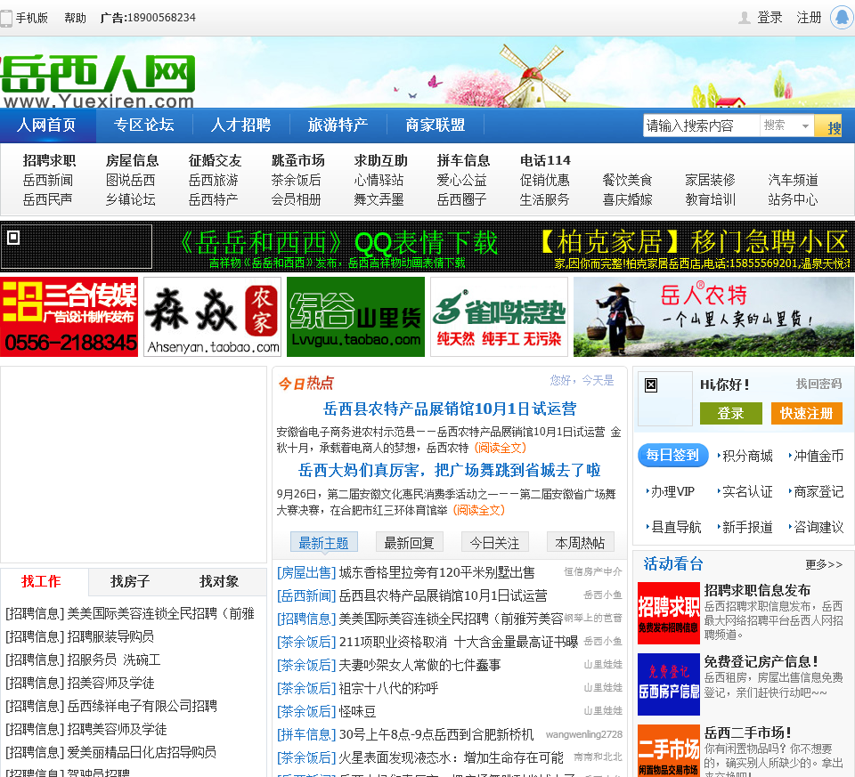Click first (阅读全文) under 农特产品 article
This screenshot has height=777, width=855.
pyautogui.click(x=500, y=448)
